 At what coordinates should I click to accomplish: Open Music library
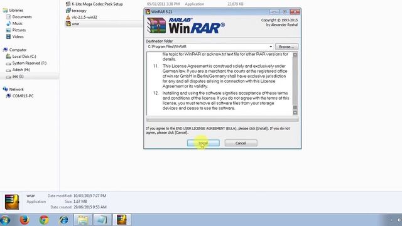point(17,24)
